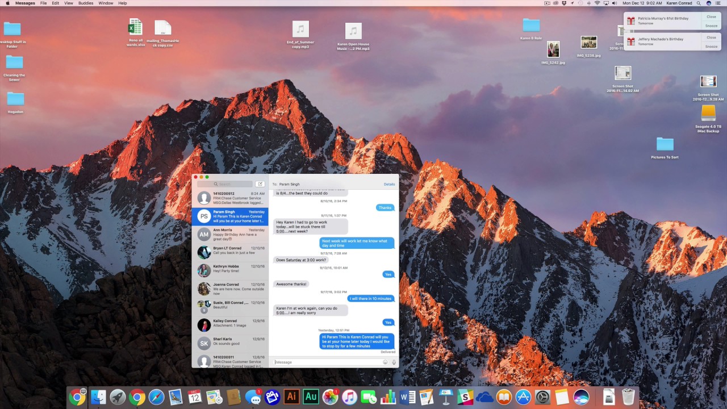Open System Preferences from the Dock
Screen dimensions: 727x409
542,397
